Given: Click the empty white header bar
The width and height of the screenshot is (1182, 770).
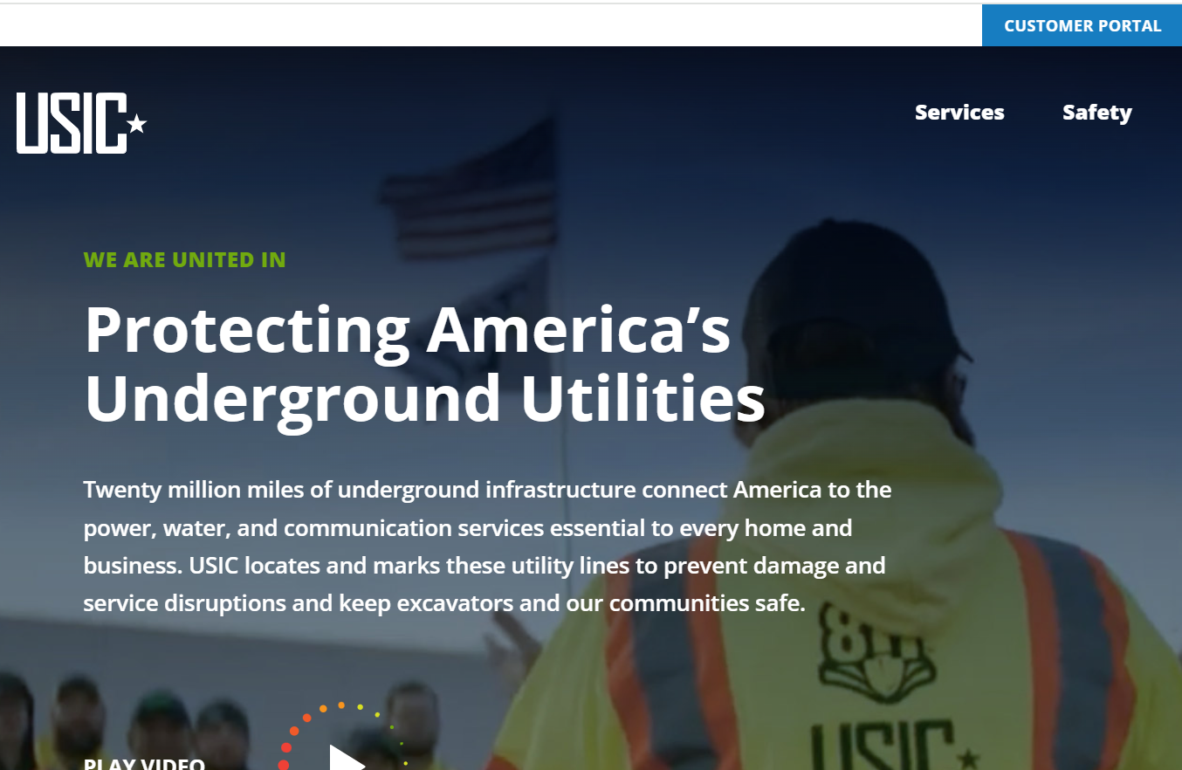Looking at the screenshot, I should [489, 25].
